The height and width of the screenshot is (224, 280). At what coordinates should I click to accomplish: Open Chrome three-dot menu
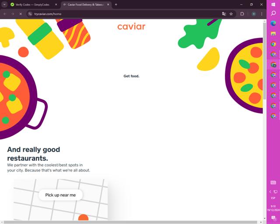coord(262,14)
